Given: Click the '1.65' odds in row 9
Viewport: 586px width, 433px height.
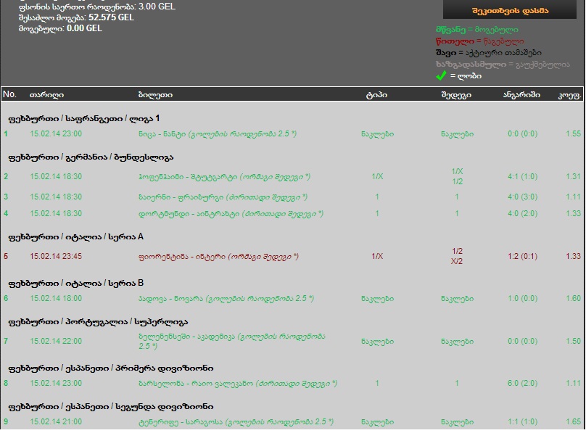Looking at the screenshot, I should [573, 422].
